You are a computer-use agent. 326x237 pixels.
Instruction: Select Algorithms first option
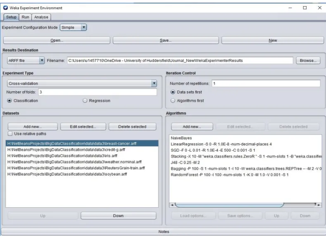point(173,100)
